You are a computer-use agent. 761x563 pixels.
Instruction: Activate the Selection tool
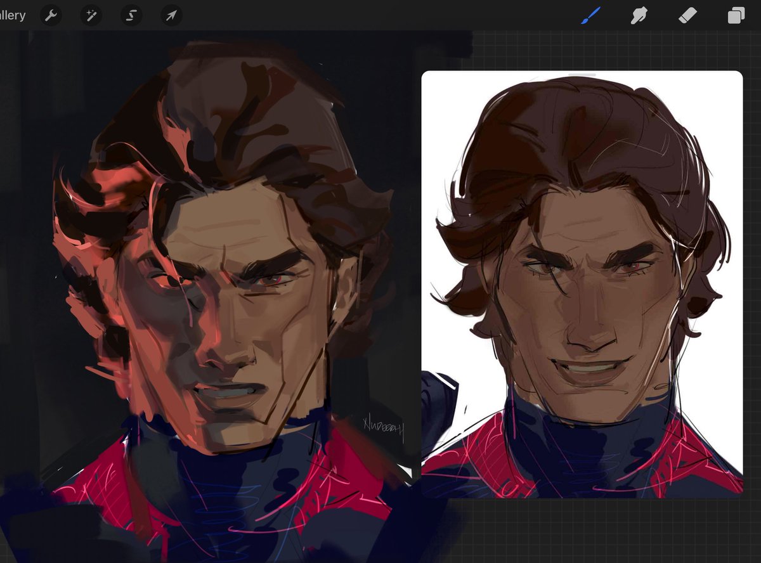click(x=131, y=15)
